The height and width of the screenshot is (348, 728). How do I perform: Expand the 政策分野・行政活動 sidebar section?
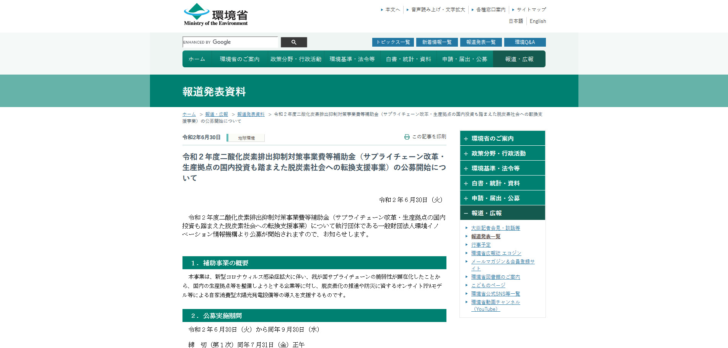pos(466,154)
